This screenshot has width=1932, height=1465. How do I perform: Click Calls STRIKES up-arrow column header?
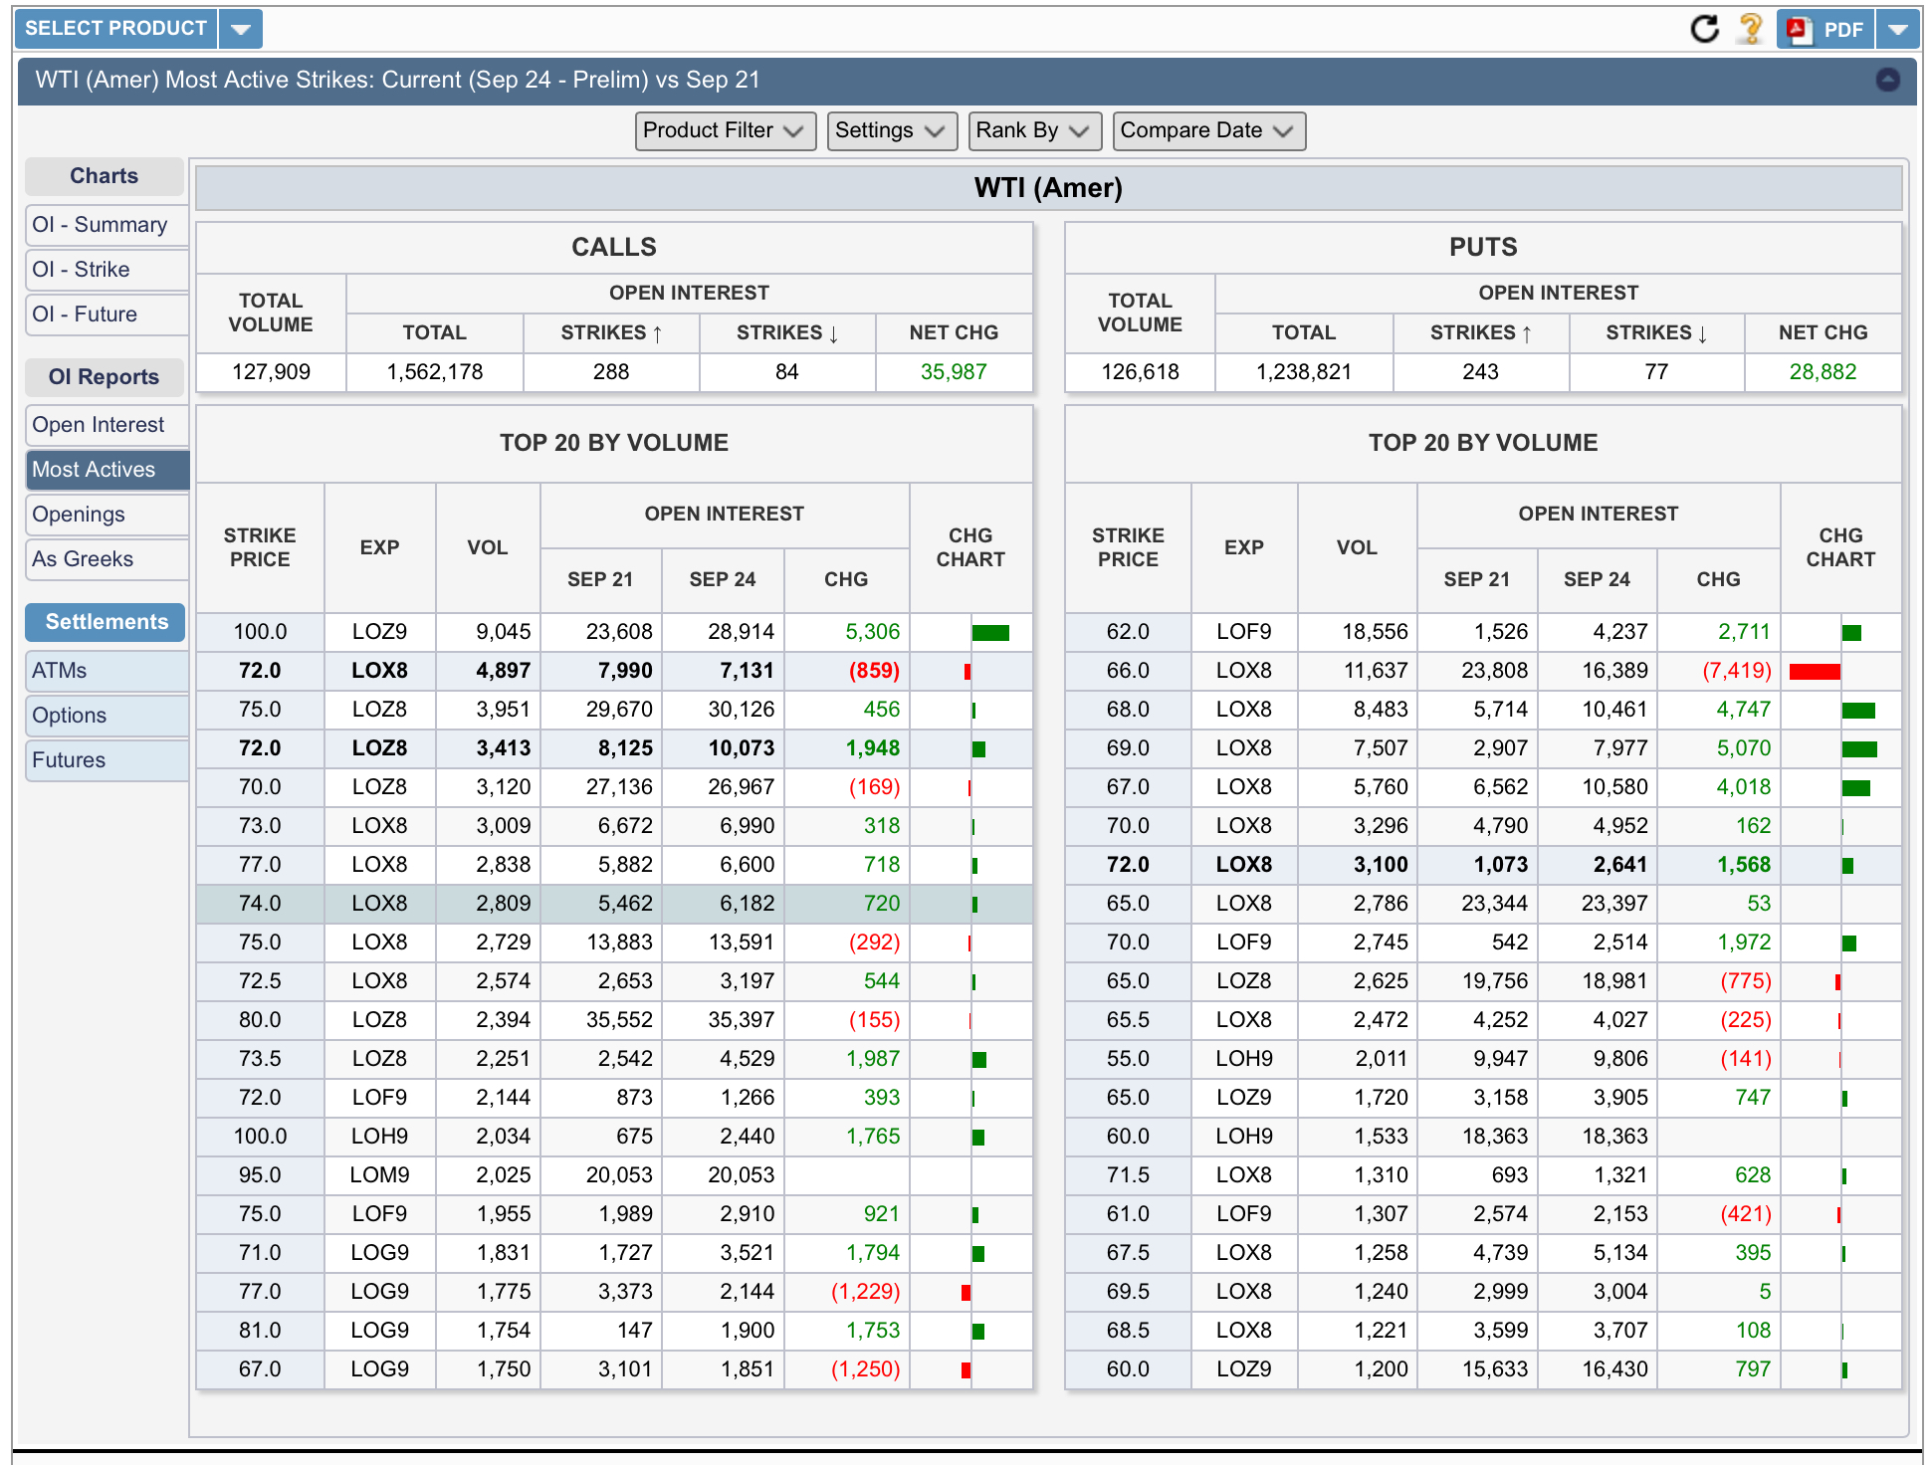611,332
